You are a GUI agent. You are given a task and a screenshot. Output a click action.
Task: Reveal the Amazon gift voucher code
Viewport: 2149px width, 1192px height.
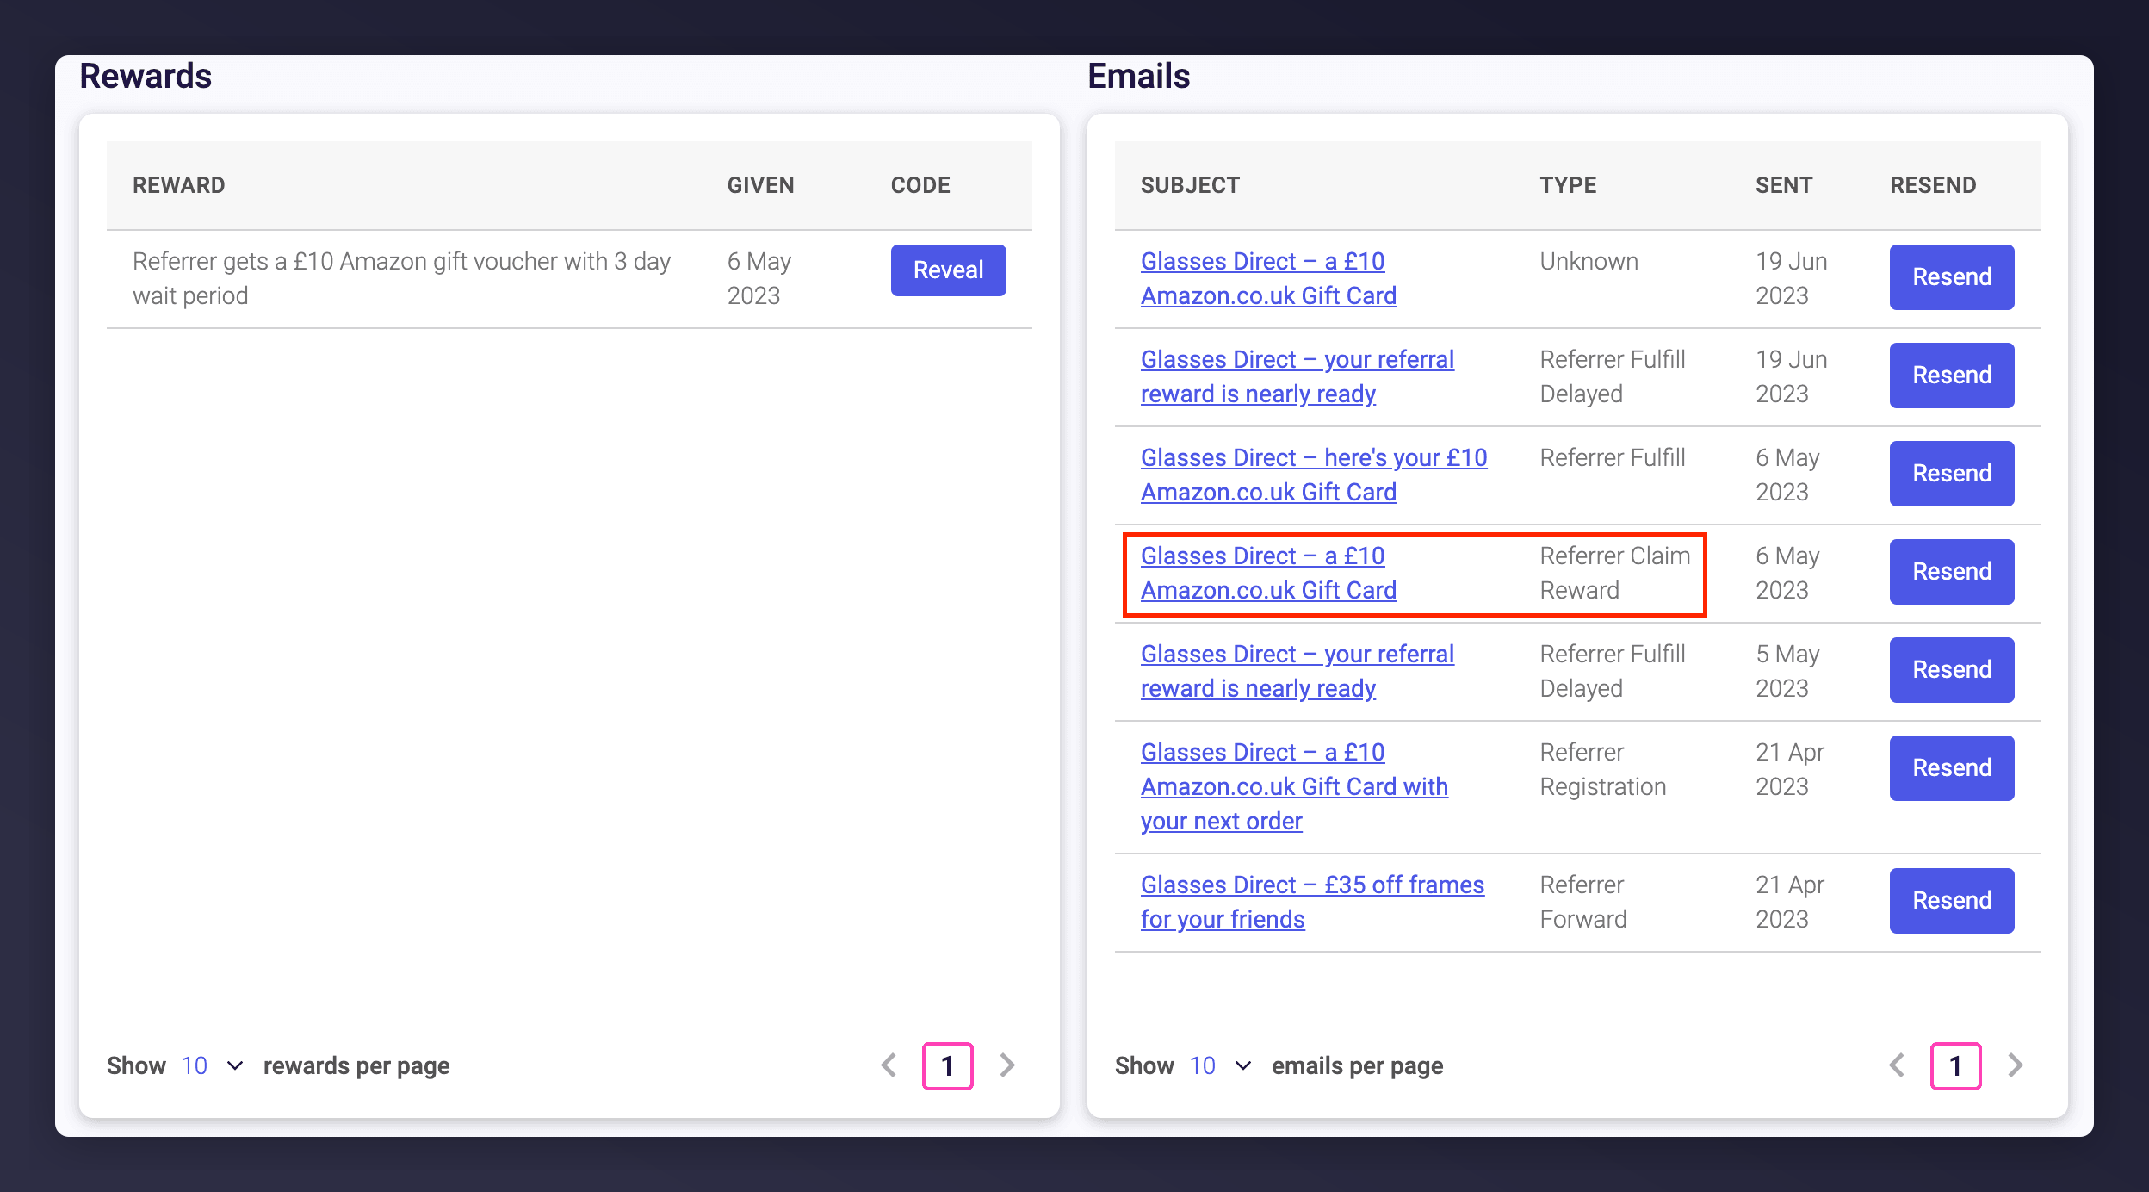point(948,270)
